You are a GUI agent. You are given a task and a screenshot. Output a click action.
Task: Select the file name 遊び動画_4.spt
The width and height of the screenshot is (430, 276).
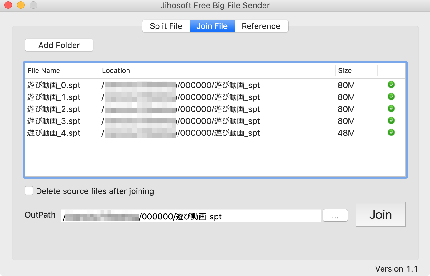(54, 133)
